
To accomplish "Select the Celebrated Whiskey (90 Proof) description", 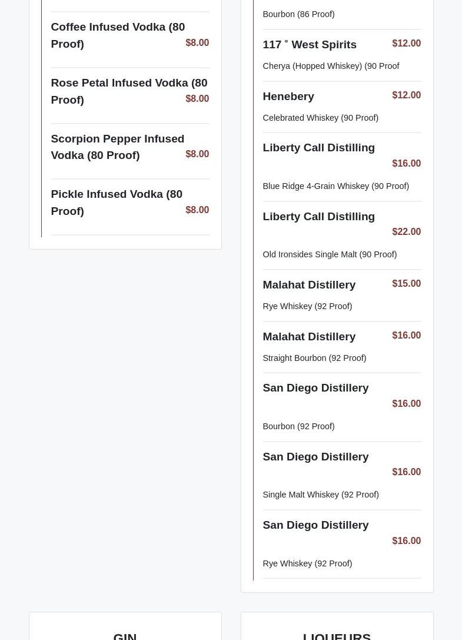I will click(x=320, y=118).
